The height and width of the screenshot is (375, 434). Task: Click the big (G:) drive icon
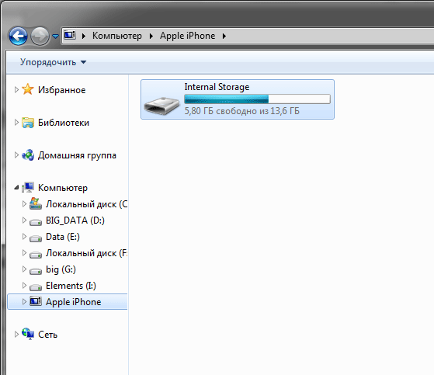(36, 270)
